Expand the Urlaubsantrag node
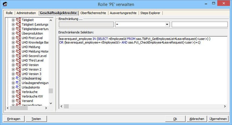This screenshot has height=125, width=232. tap(13, 78)
